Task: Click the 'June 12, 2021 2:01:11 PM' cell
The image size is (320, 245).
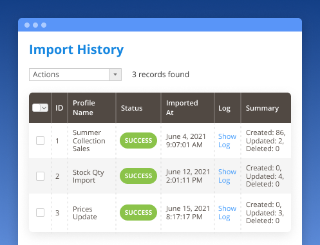Action: pyautogui.click(x=188, y=176)
